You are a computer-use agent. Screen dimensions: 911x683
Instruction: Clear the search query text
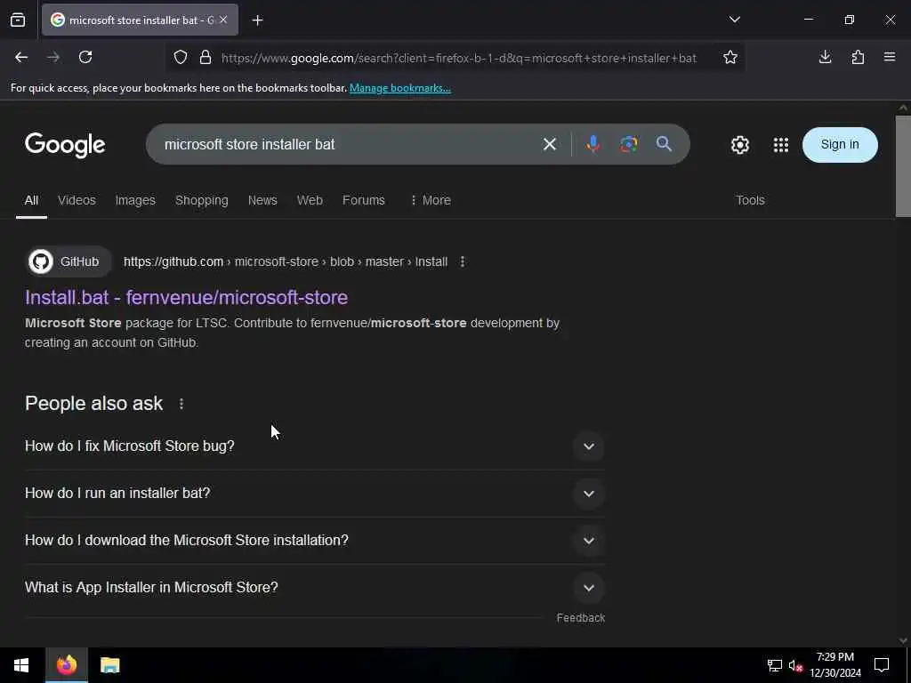(x=549, y=144)
